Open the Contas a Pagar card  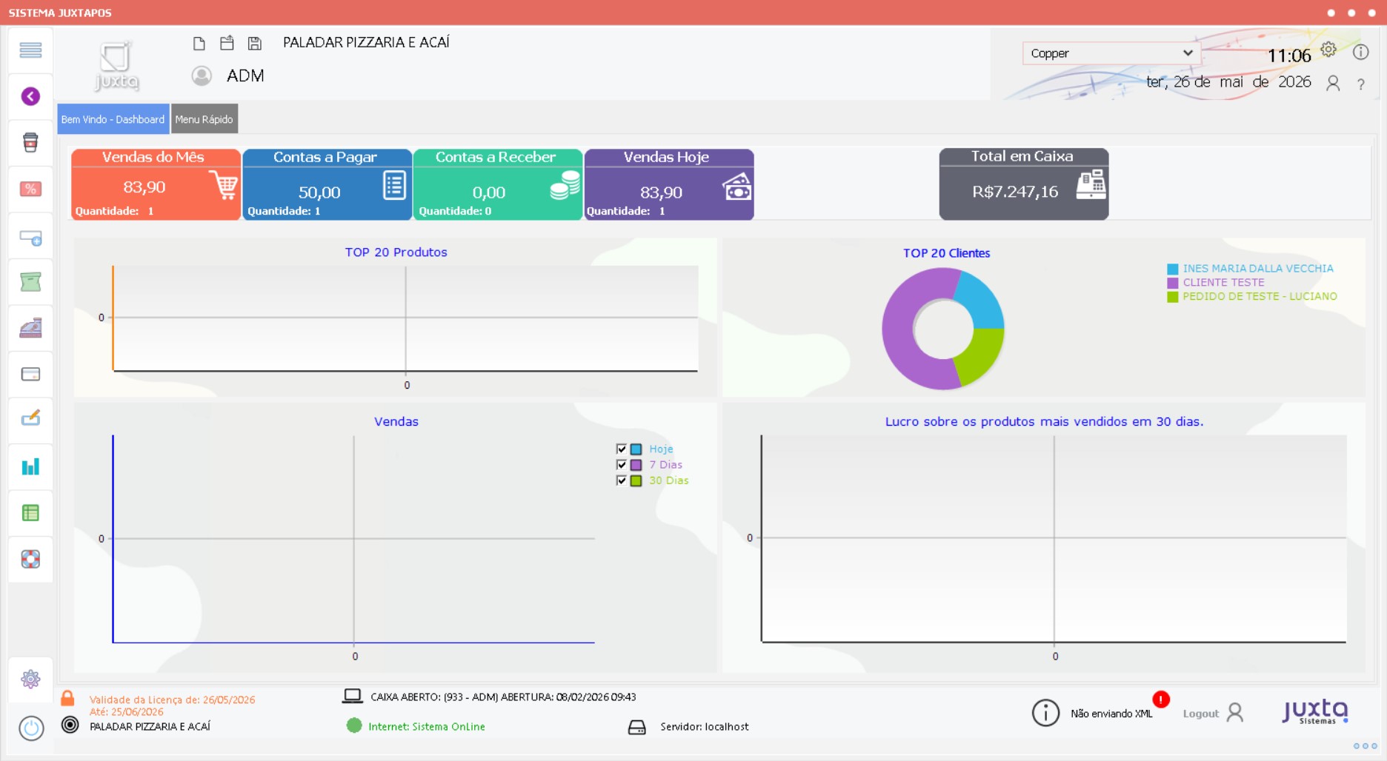coord(327,184)
